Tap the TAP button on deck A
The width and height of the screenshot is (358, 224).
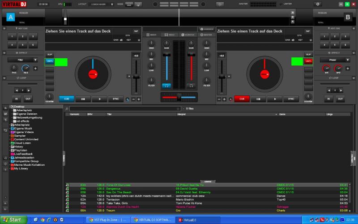tap(136, 31)
